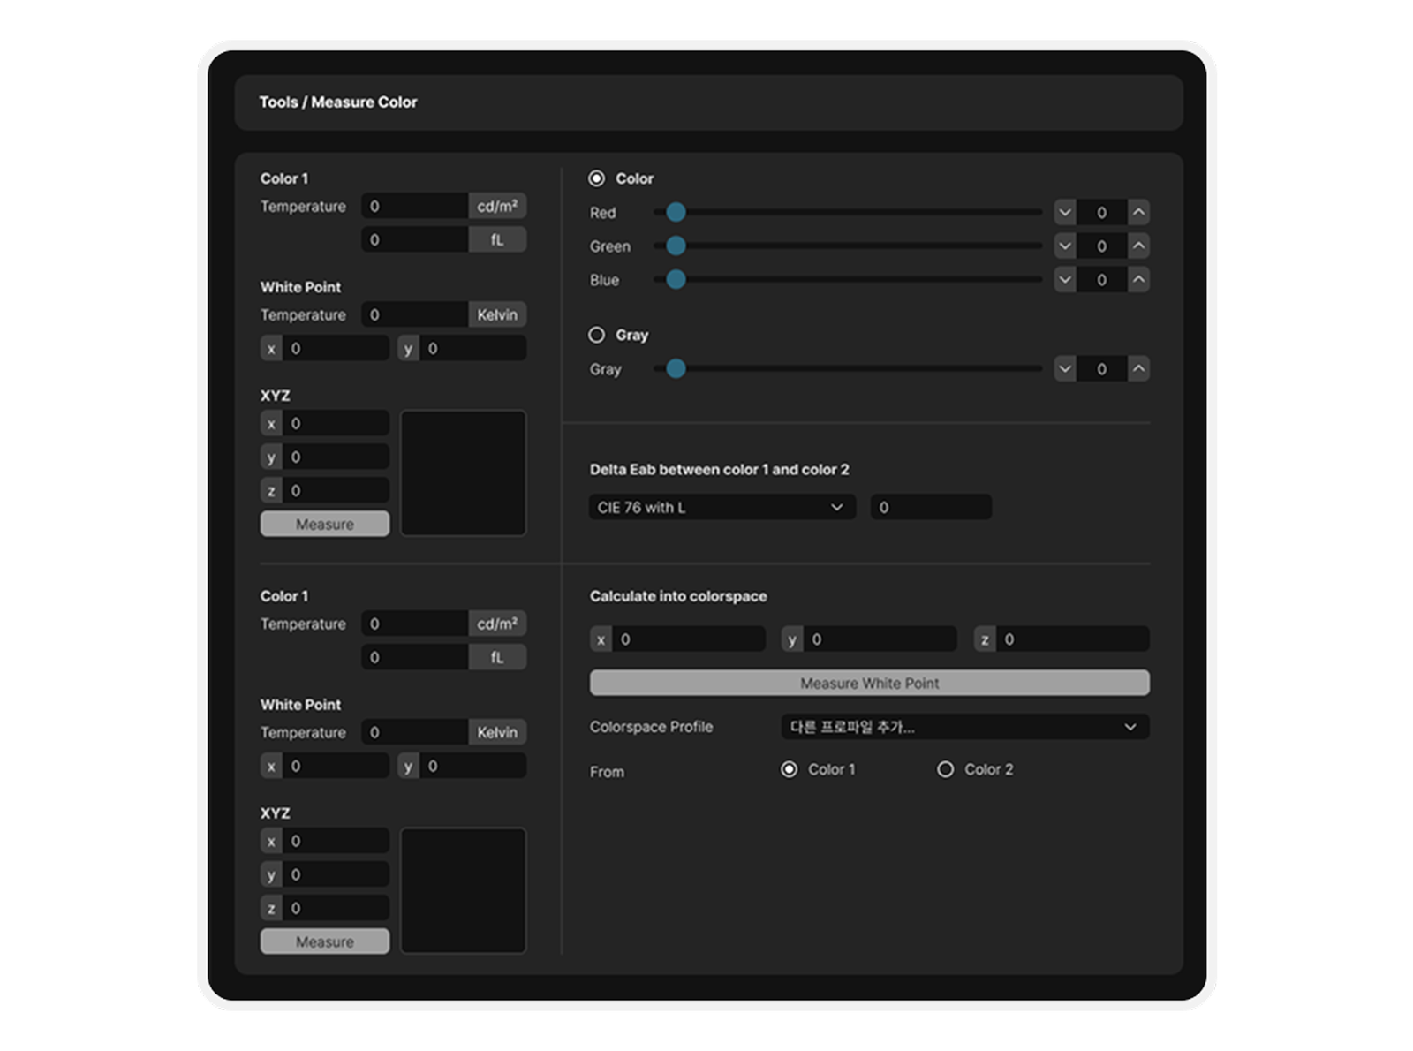Image resolution: width=1413 pixels, height=1051 pixels.
Task: Click the Gray slider handle
Action: [676, 369]
